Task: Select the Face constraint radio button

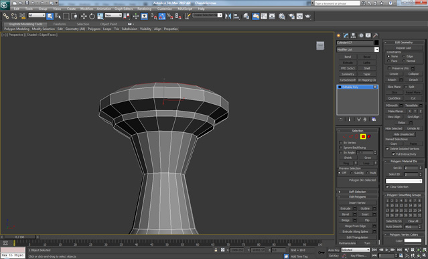Action: (388, 61)
